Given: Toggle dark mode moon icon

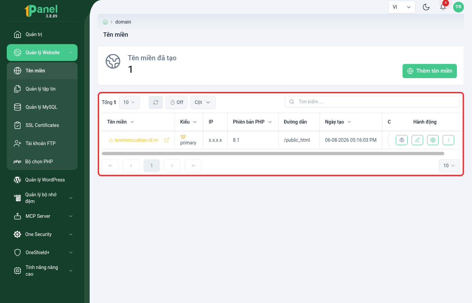Looking at the screenshot, I should pyautogui.click(x=426, y=7).
